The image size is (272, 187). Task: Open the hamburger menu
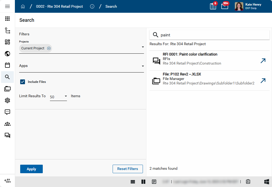[7, 6]
